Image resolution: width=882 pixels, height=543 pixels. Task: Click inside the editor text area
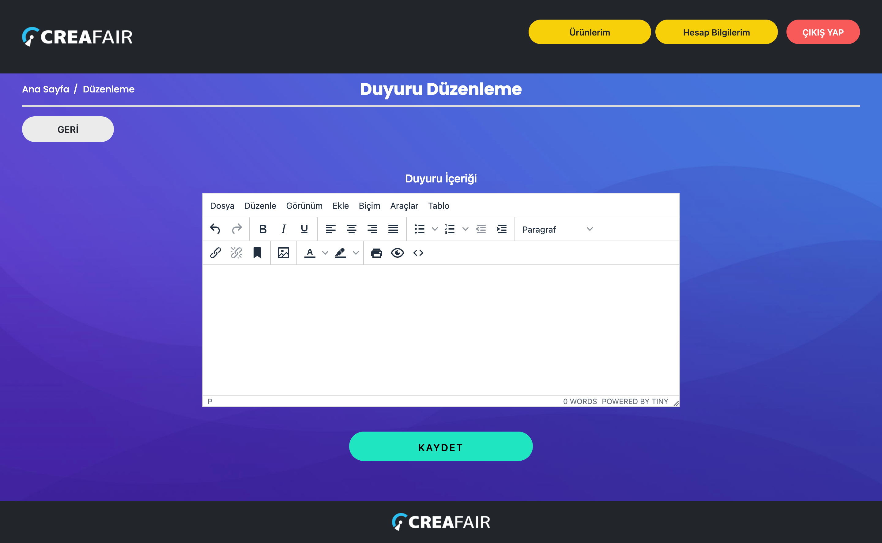441,330
